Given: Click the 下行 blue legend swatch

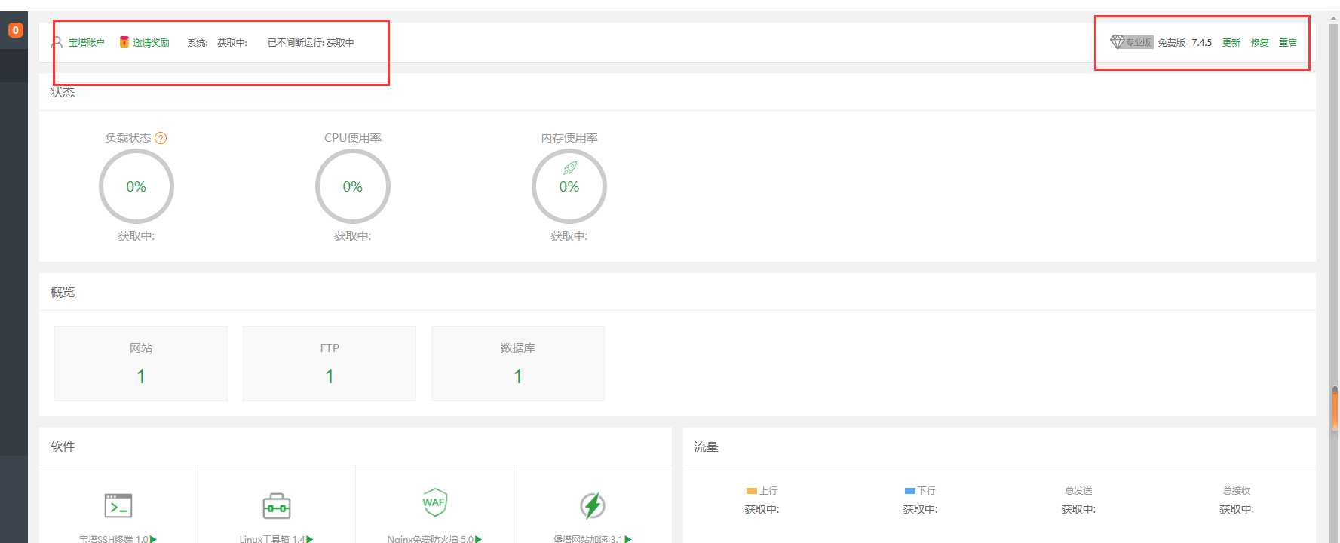Looking at the screenshot, I should [x=909, y=491].
